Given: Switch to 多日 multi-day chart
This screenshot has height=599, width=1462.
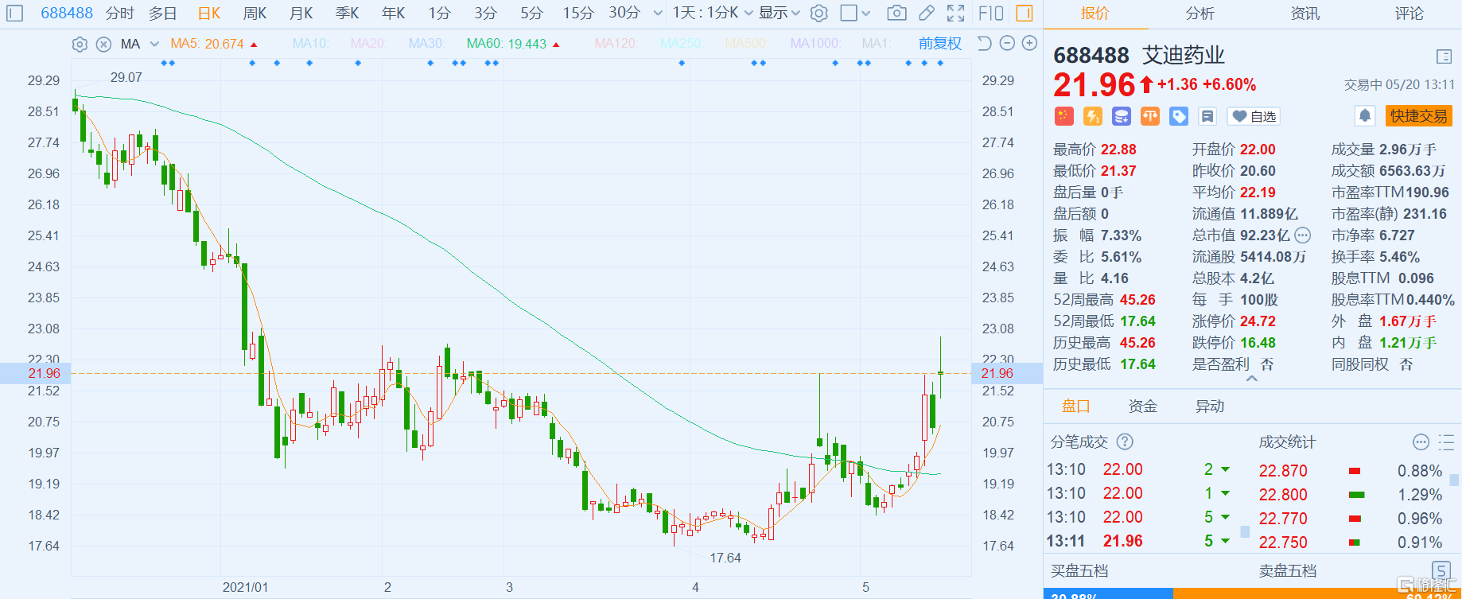Looking at the screenshot, I should (x=163, y=13).
